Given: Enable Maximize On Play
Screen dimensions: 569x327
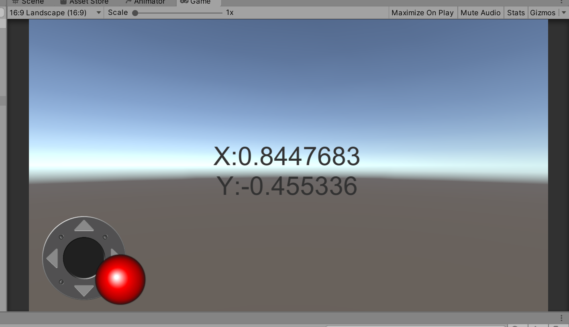Looking at the screenshot, I should (422, 12).
